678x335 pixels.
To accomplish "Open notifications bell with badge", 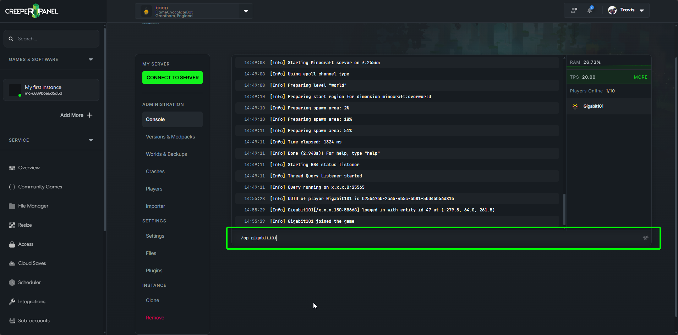I will pos(590,10).
